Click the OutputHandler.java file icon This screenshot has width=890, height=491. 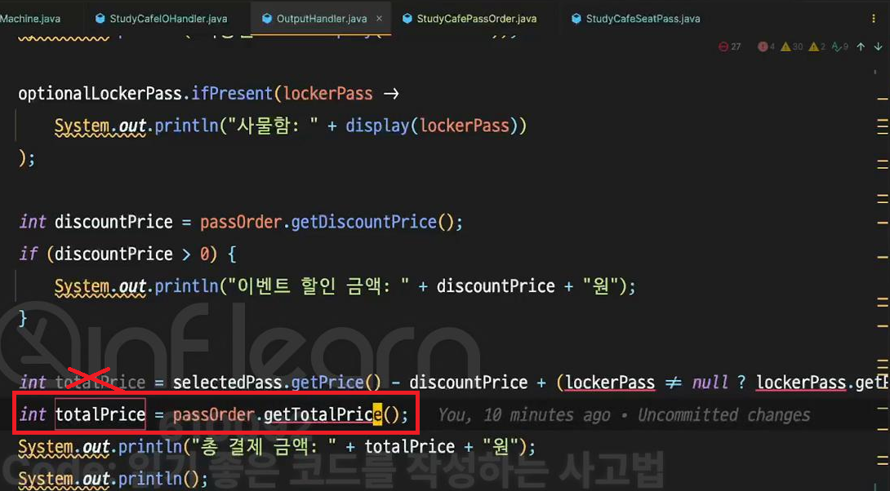click(x=267, y=19)
